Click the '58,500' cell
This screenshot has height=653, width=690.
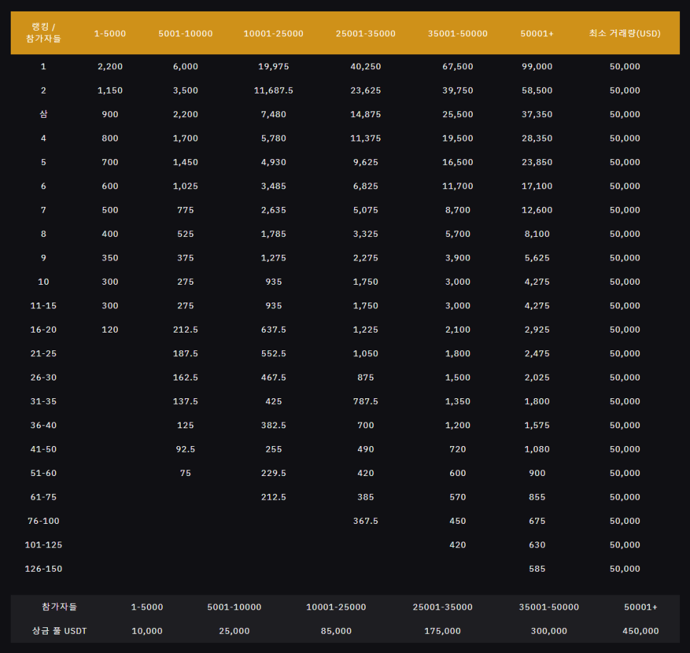[537, 90]
